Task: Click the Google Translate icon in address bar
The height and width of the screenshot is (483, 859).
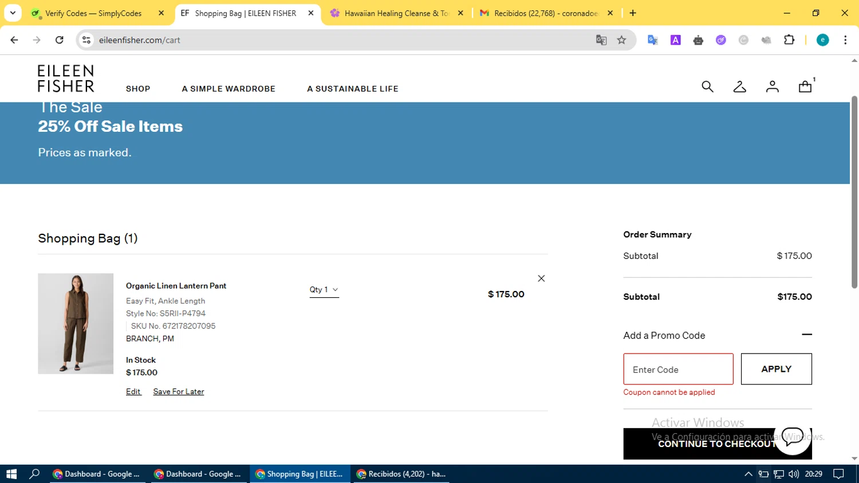Action: click(601, 40)
